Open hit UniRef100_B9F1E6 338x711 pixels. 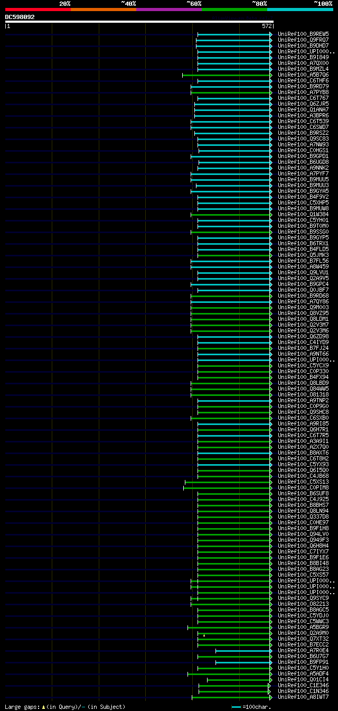(x=303, y=557)
